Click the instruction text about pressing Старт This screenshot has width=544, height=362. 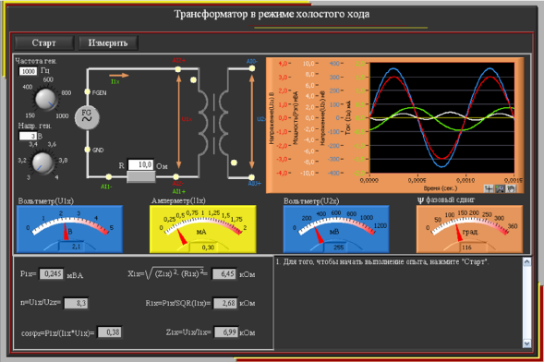click(x=382, y=261)
